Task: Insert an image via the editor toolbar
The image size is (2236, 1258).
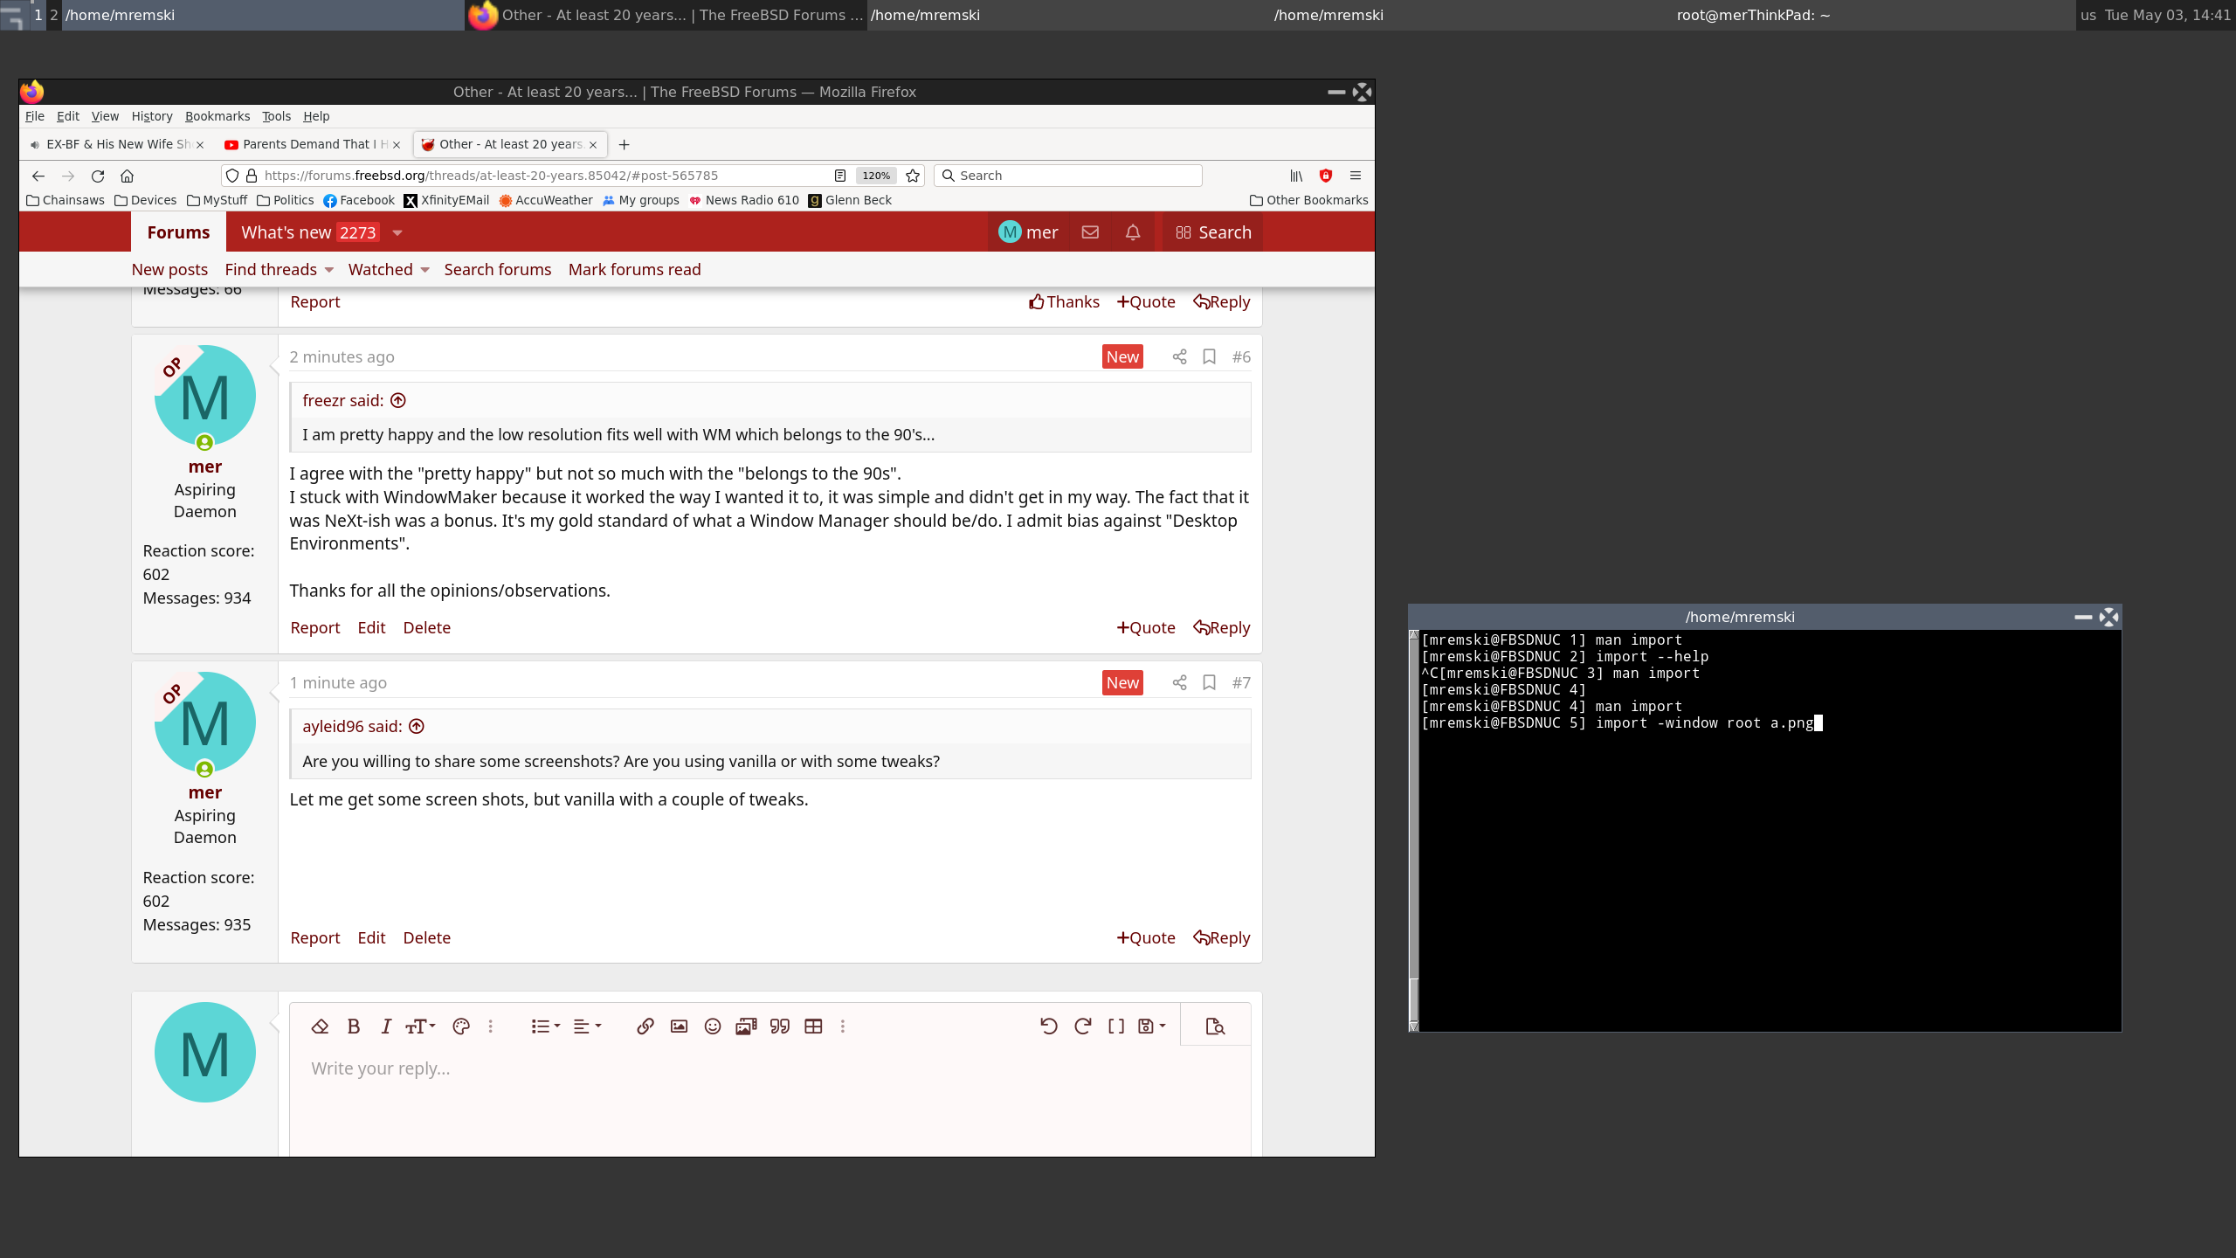Action: (x=679, y=1026)
